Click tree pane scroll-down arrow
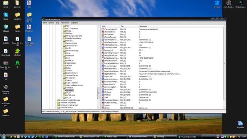The width and height of the screenshot is (247, 139). point(98,108)
